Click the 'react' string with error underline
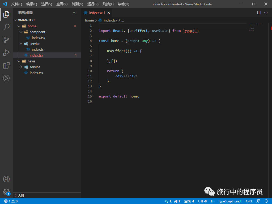Image resolution: width=272 pixels, height=204 pixels. (190, 31)
